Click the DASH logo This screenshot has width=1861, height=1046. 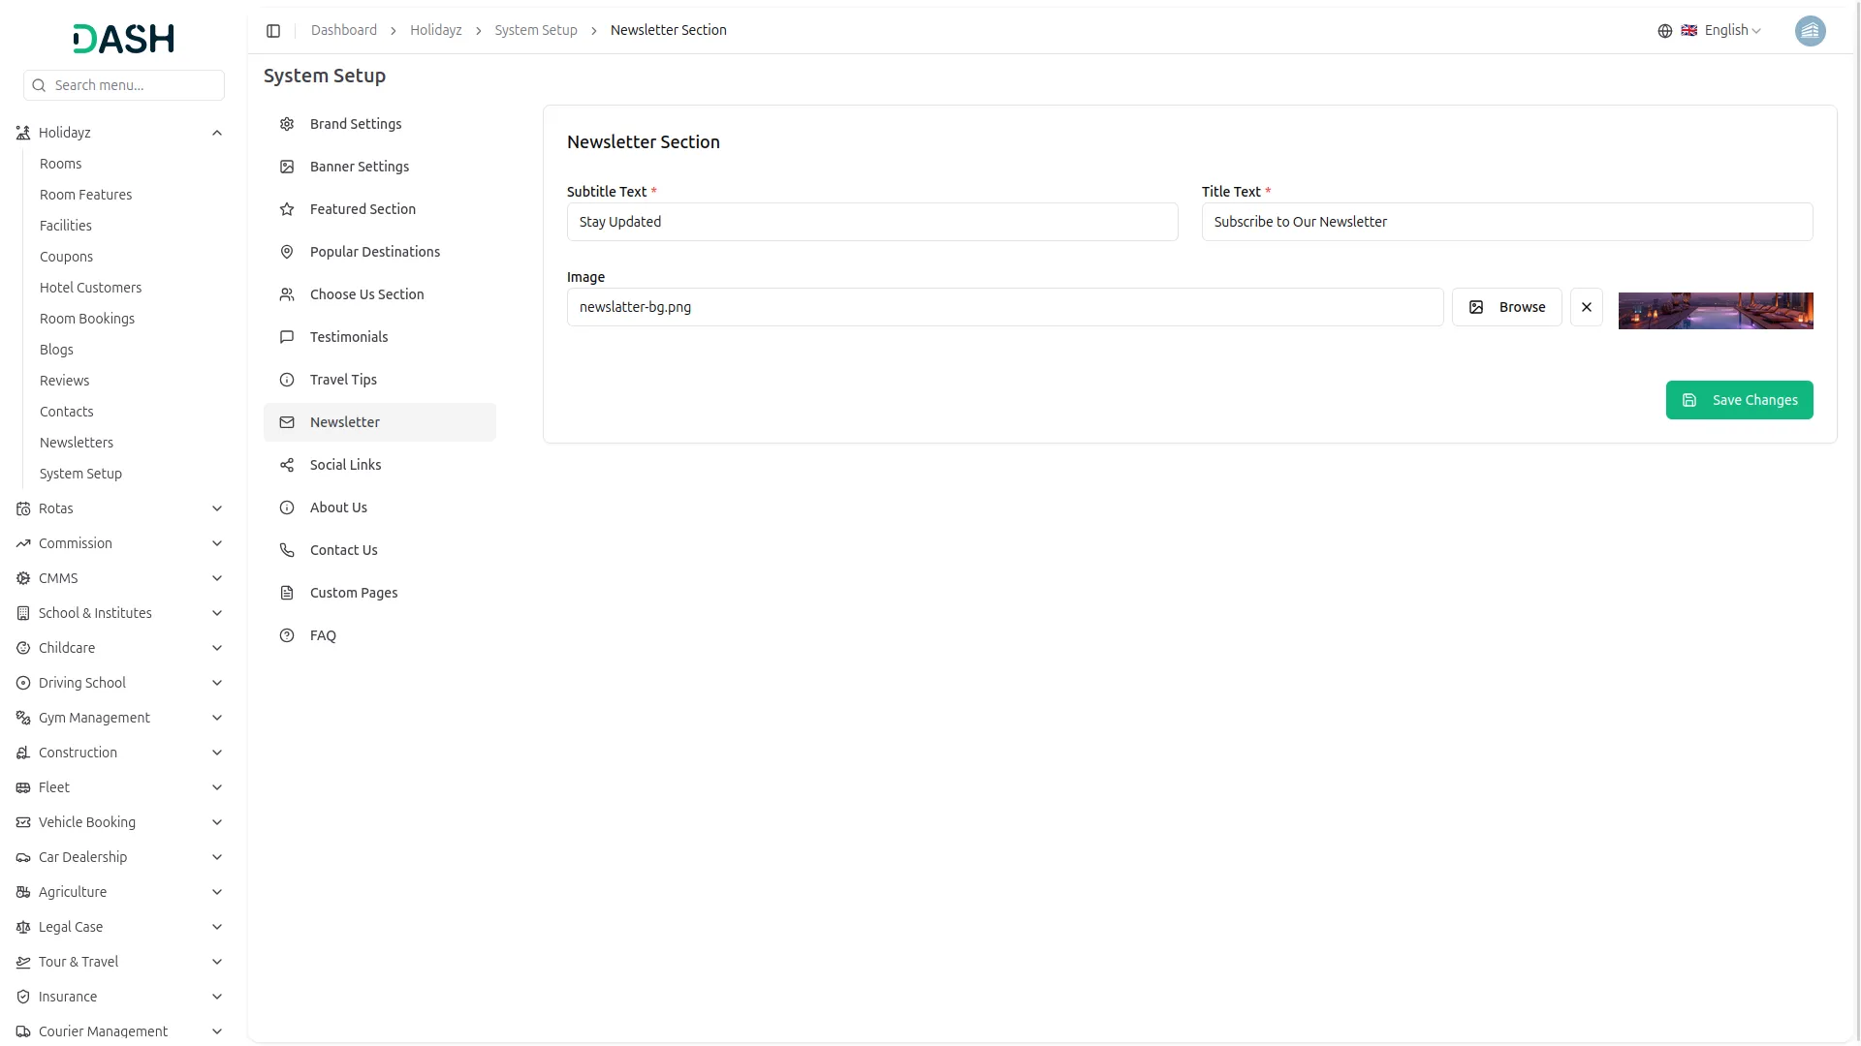[124, 39]
